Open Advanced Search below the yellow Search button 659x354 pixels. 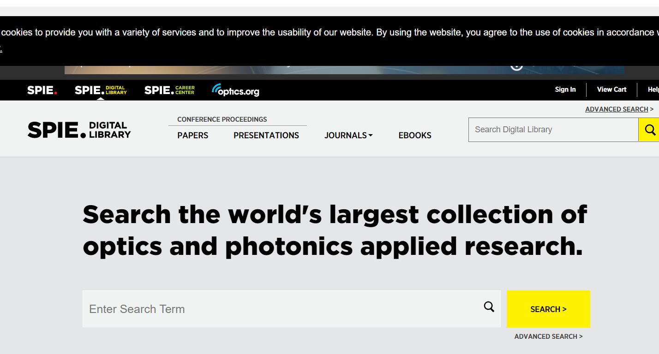[x=548, y=336]
